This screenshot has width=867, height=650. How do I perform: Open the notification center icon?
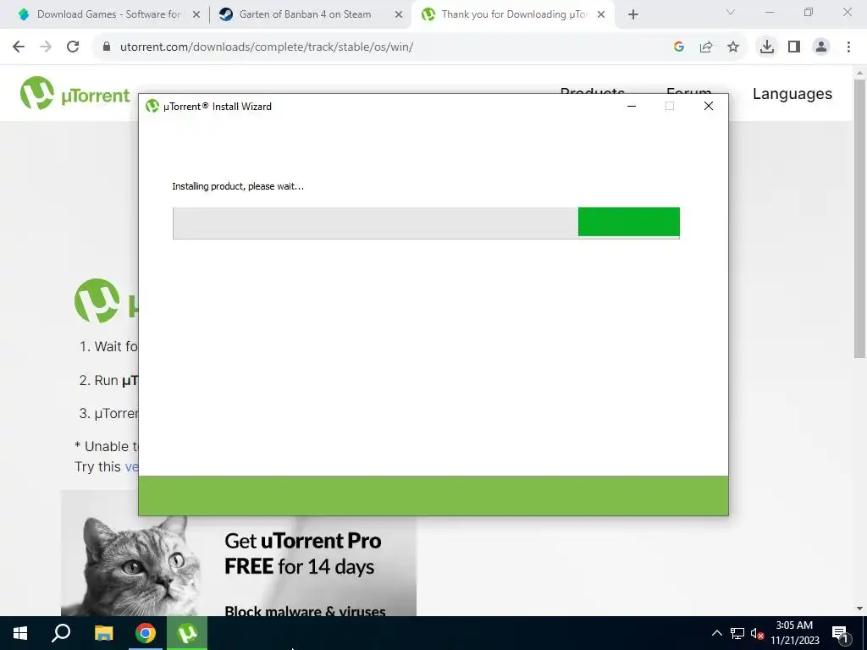(841, 633)
